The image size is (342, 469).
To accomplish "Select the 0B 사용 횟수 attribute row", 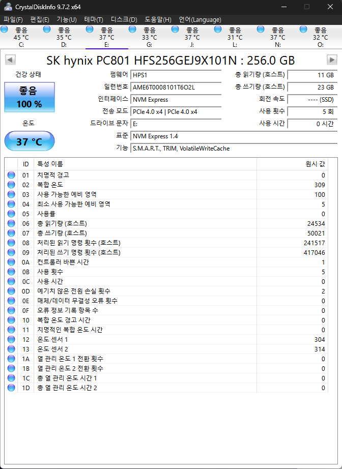I will tap(166, 272).
